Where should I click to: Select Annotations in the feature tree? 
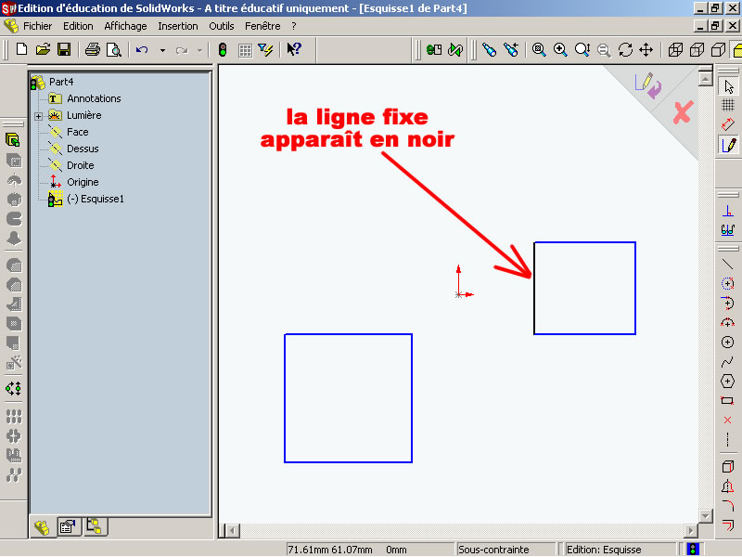(x=94, y=98)
